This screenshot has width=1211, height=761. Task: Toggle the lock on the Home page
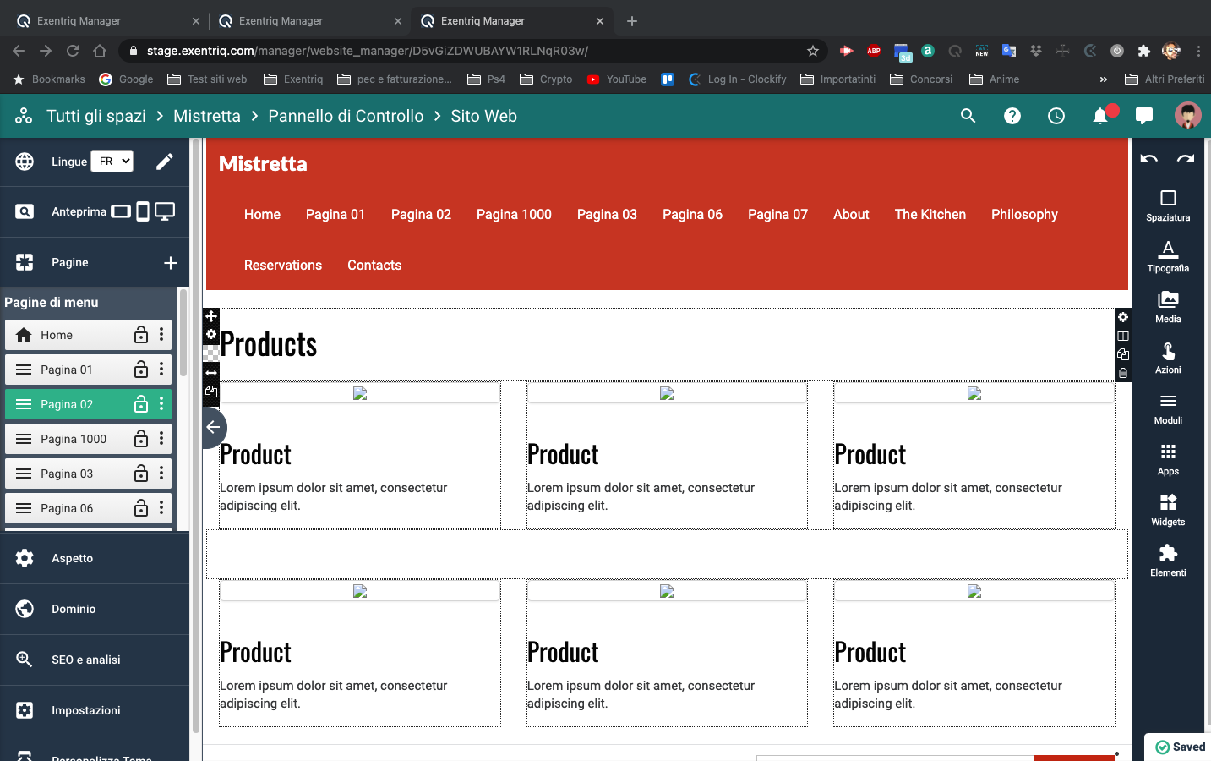coord(141,335)
